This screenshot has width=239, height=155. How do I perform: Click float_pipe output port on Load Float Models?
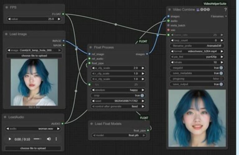pyautogui.click(x=148, y=130)
